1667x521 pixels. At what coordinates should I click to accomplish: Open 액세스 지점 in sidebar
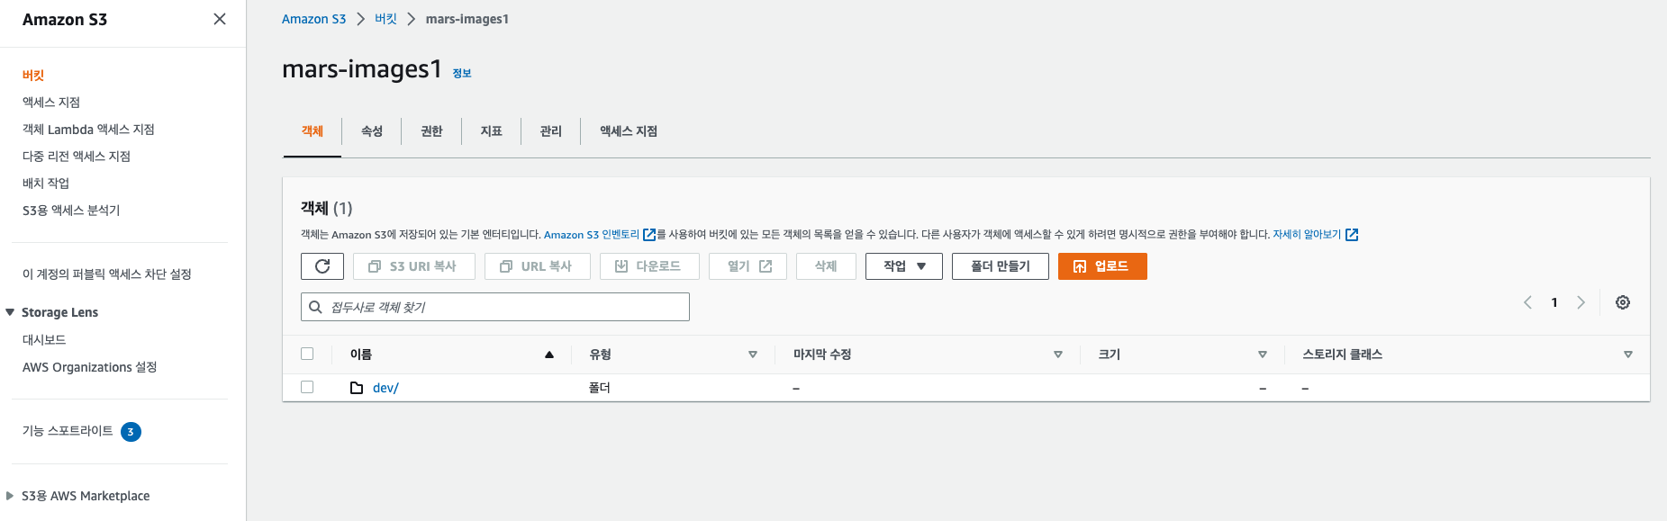51,103
